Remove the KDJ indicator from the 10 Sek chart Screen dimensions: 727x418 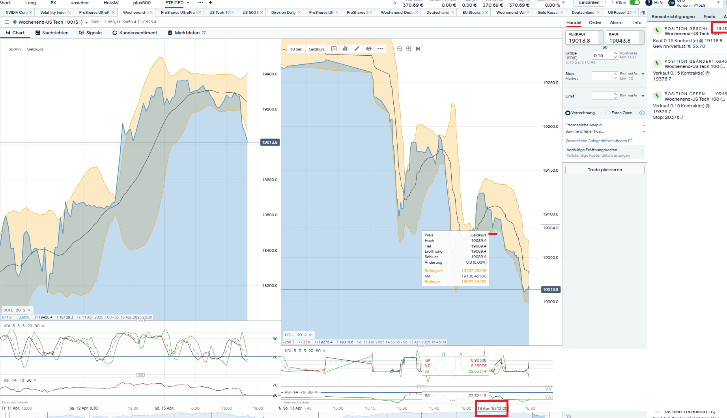[324, 351]
